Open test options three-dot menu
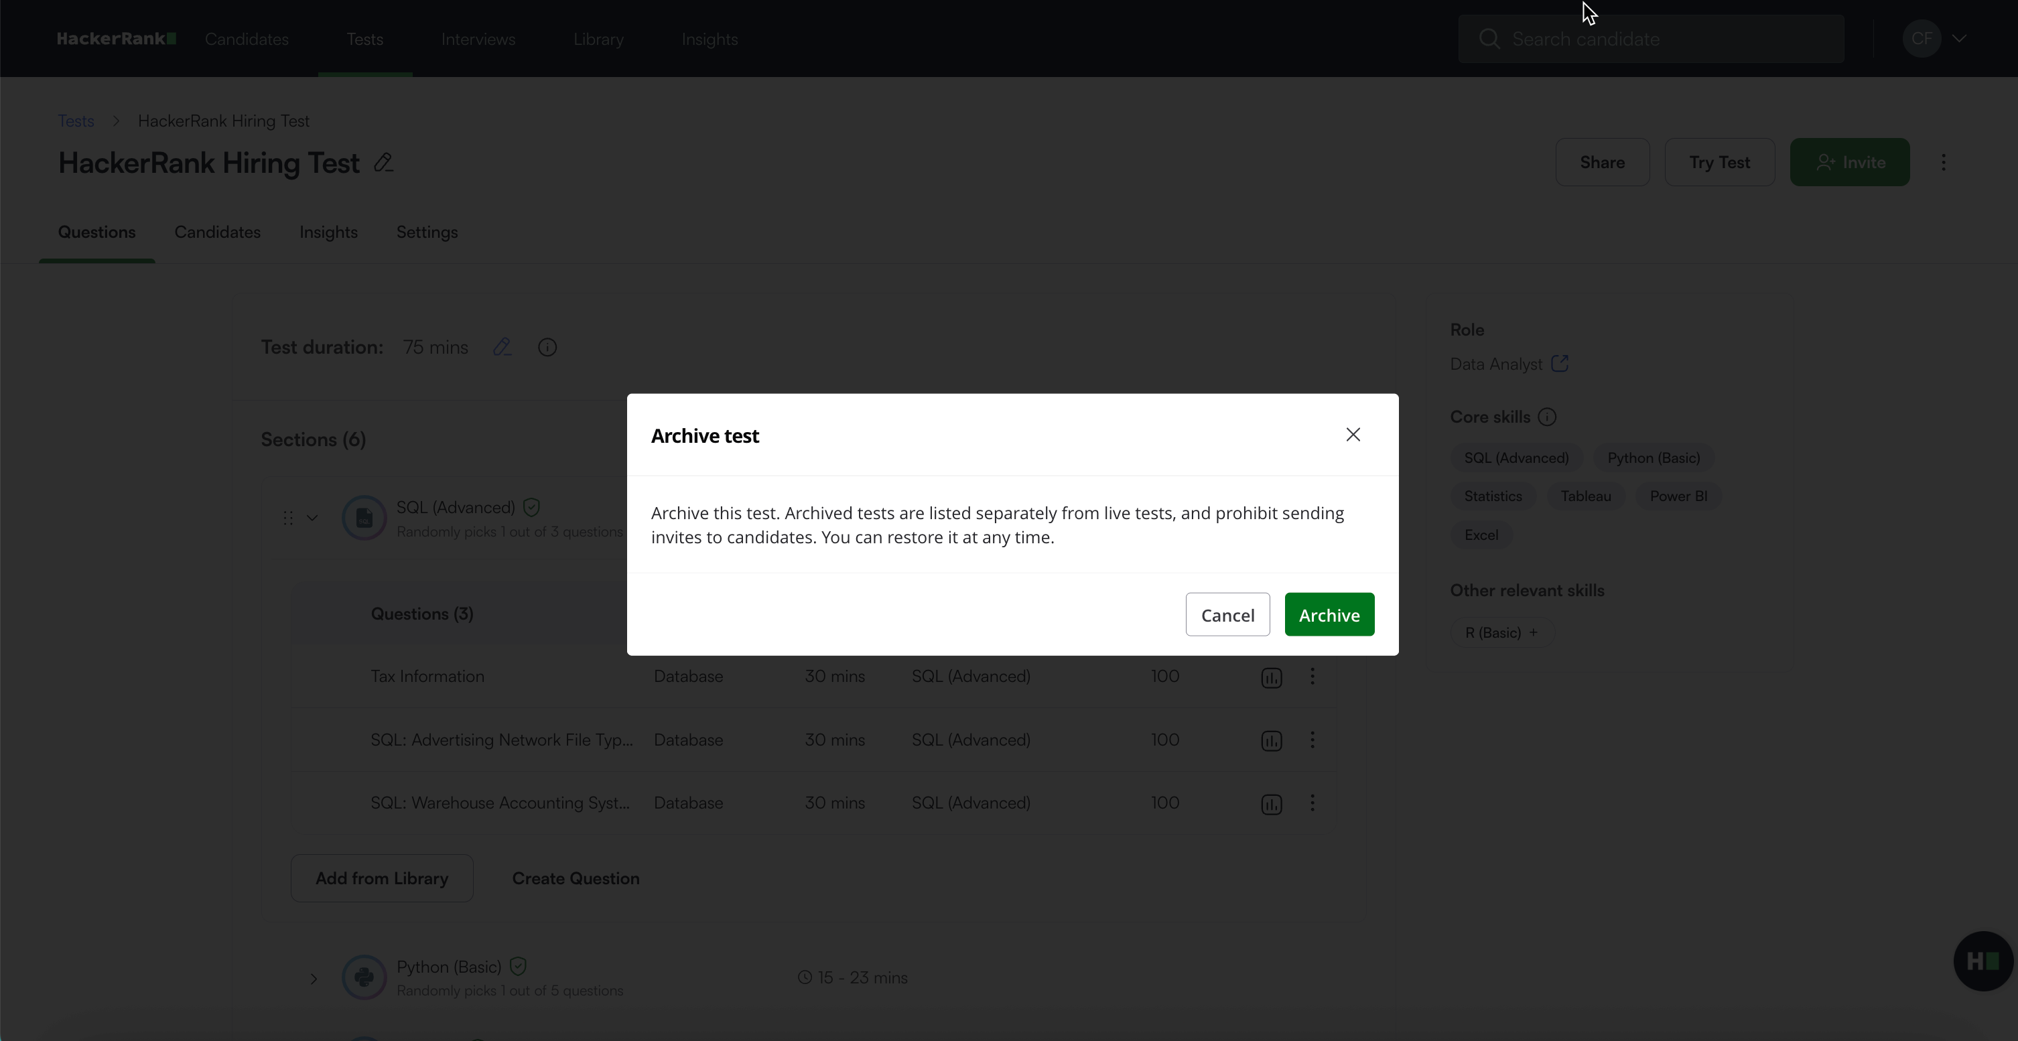The height and width of the screenshot is (1041, 2018). [1943, 162]
